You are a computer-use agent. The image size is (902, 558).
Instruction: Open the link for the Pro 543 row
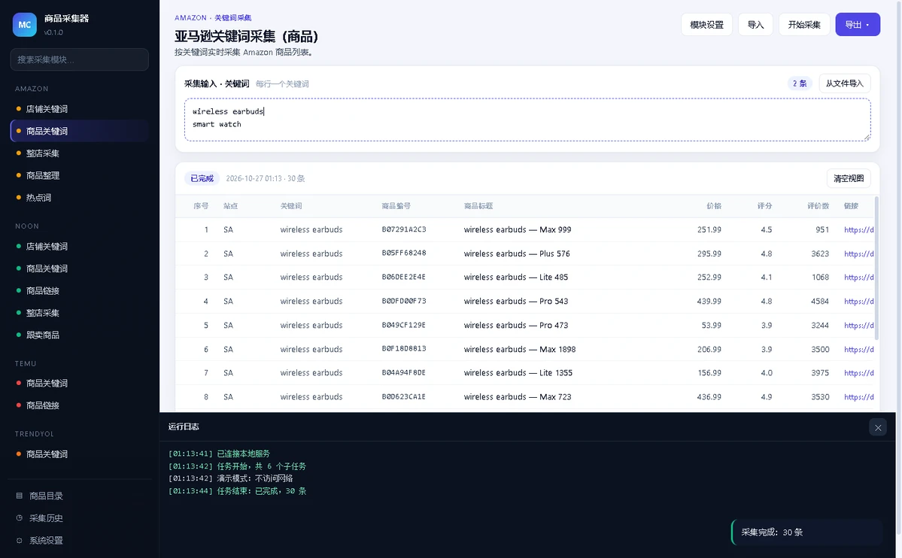tap(859, 302)
